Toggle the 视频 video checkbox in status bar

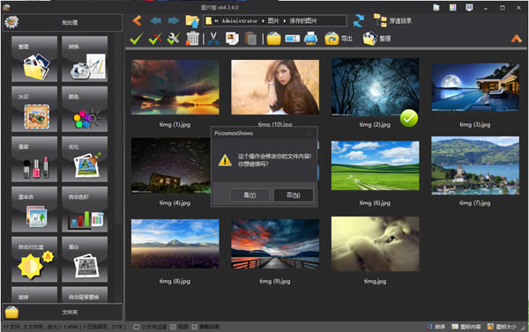pos(173,327)
